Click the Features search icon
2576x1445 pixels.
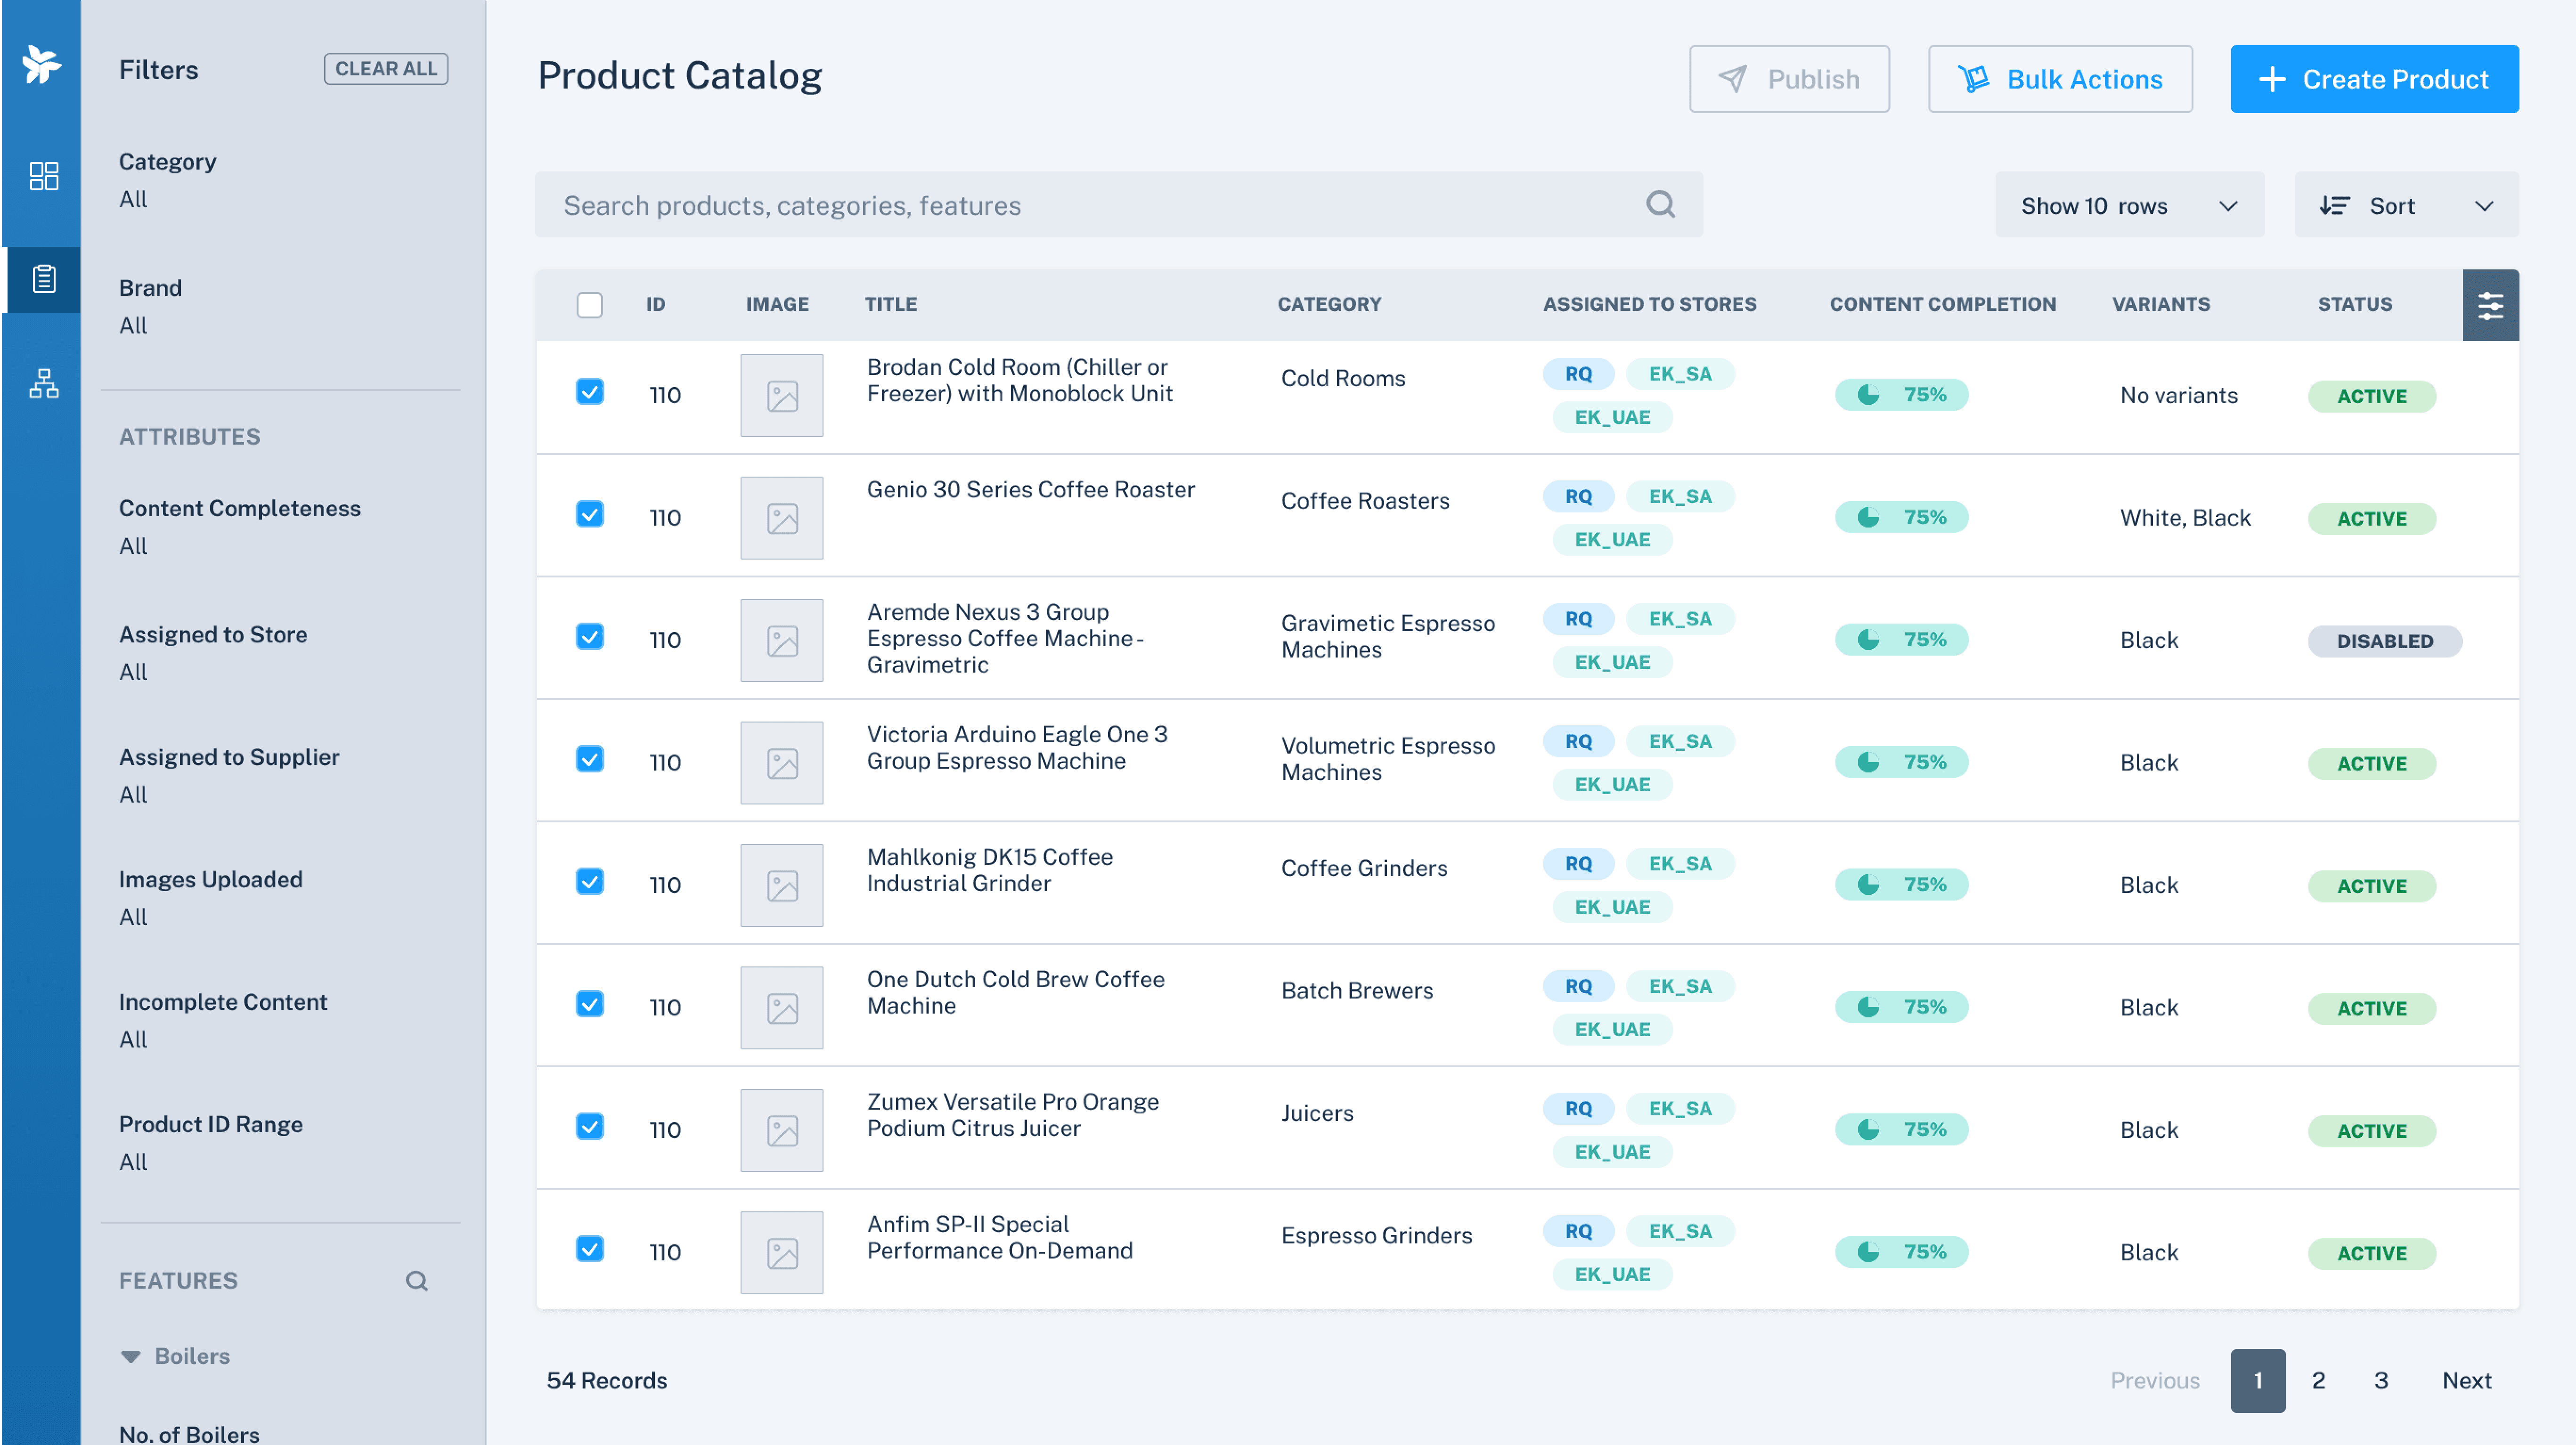[x=416, y=1280]
